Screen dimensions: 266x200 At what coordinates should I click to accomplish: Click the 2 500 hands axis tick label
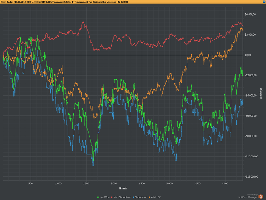pyautogui.click(x=141, y=184)
